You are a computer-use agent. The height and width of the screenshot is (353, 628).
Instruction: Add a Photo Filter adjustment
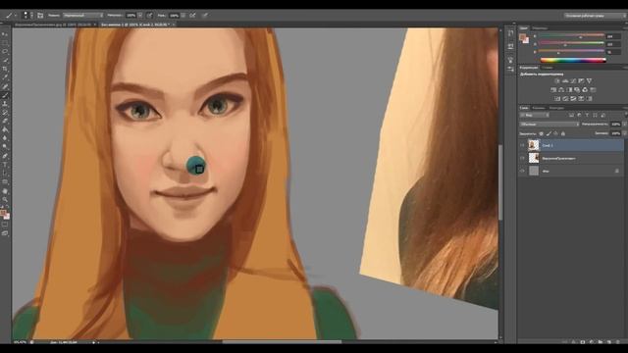577,90
